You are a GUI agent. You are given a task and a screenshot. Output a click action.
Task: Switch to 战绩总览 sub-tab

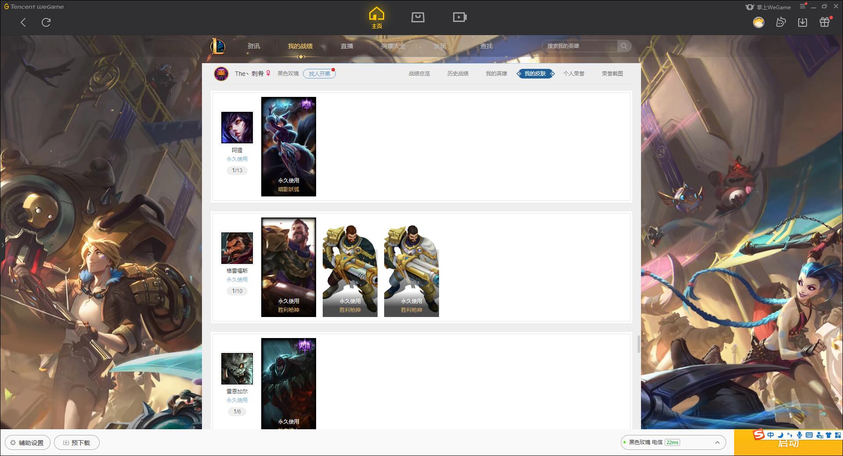pos(419,74)
